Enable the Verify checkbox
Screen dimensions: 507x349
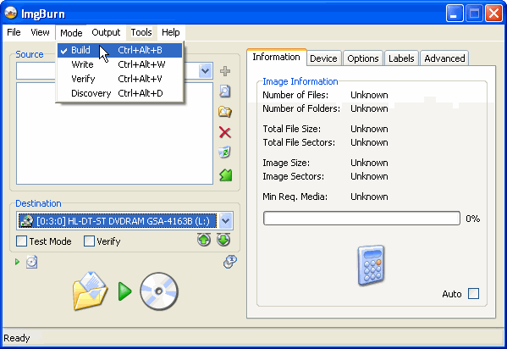(89, 241)
